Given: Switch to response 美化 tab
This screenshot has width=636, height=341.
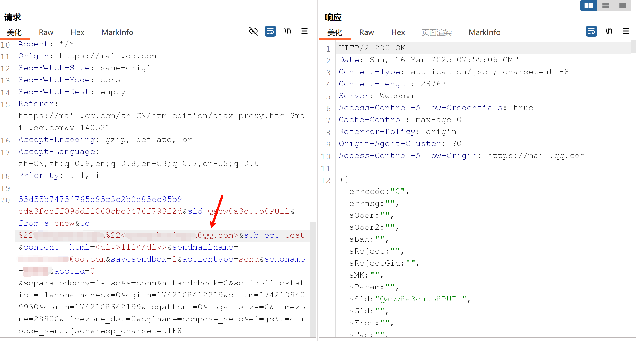Looking at the screenshot, I should (x=335, y=32).
